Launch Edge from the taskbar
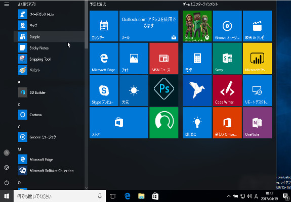 tap(128, 196)
